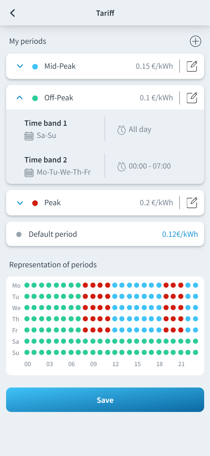Edit the Mid-Peak period
Screen dimensions: 210x456
point(192,66)
